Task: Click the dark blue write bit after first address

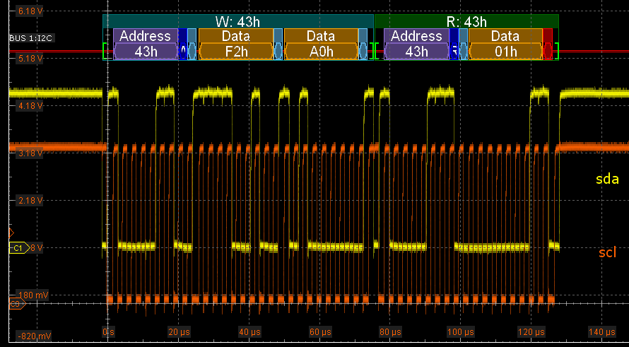Action: tap(183, 44)
